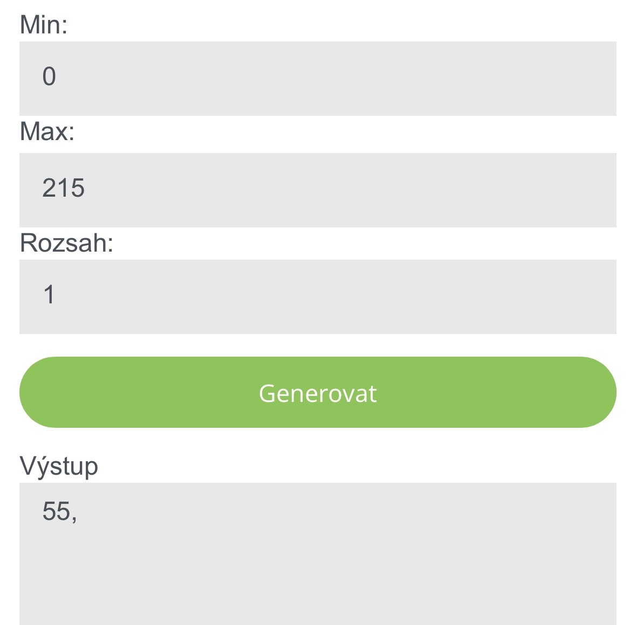
Task: Click the generated number 55 in output
Action: 57,511
